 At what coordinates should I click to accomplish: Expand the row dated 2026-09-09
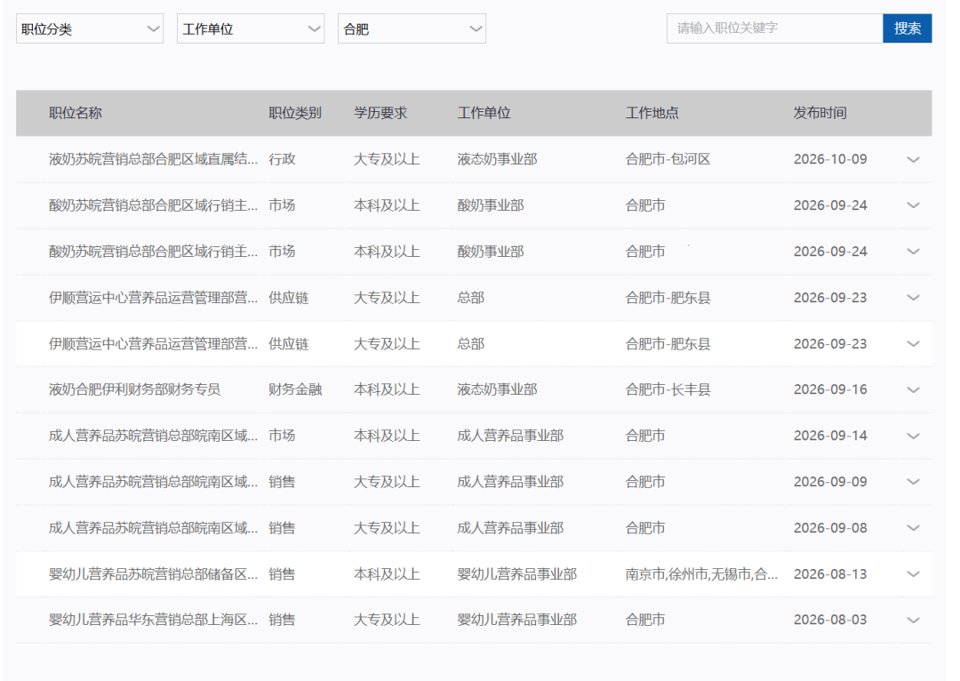(913, 482)
